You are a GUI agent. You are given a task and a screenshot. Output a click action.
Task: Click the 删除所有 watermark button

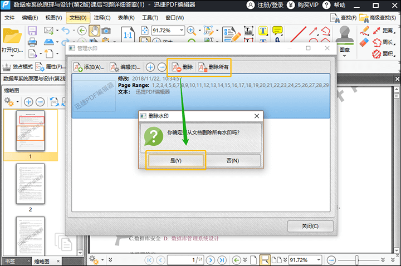pyautogui.click(x=213, y=67)
